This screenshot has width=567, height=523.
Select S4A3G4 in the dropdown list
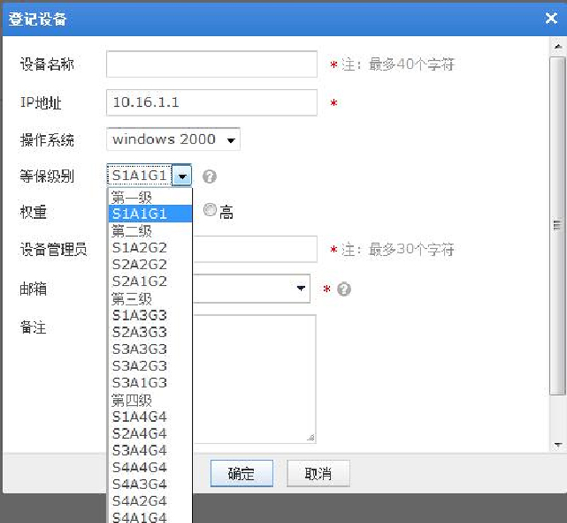pos(150,484)
